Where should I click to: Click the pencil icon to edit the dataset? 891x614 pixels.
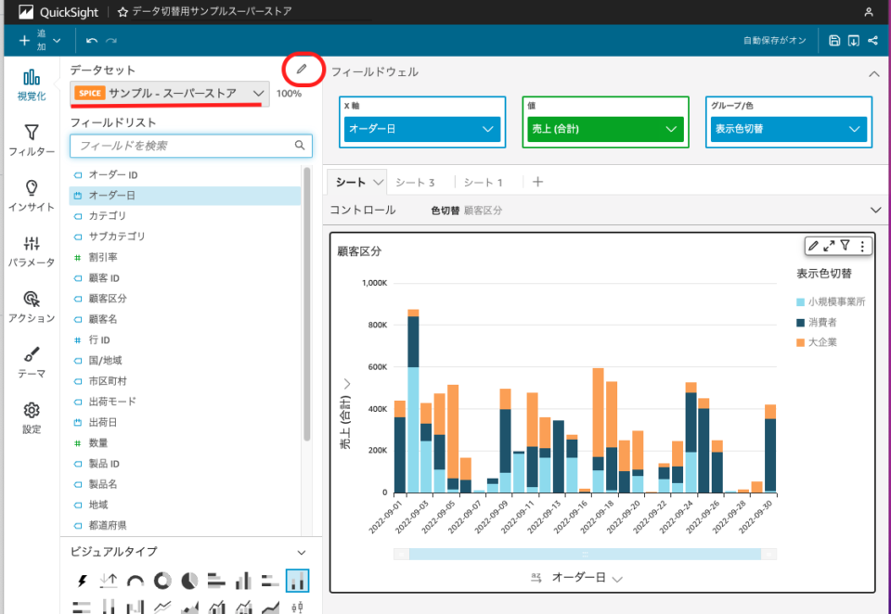[x=302, y=70]
